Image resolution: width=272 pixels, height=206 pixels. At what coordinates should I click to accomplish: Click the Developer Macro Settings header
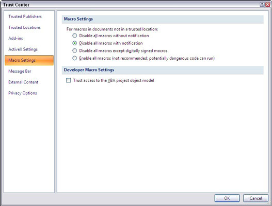click(89, 70)
